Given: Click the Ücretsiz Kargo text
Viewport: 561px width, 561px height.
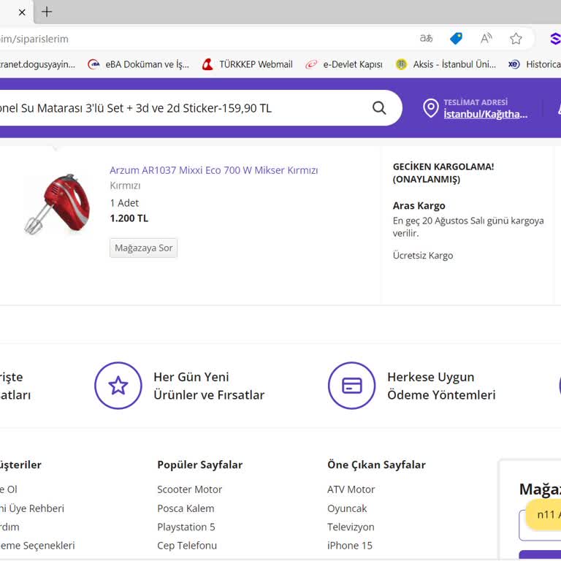Looking at the screenshot, I should pos(423,256).
